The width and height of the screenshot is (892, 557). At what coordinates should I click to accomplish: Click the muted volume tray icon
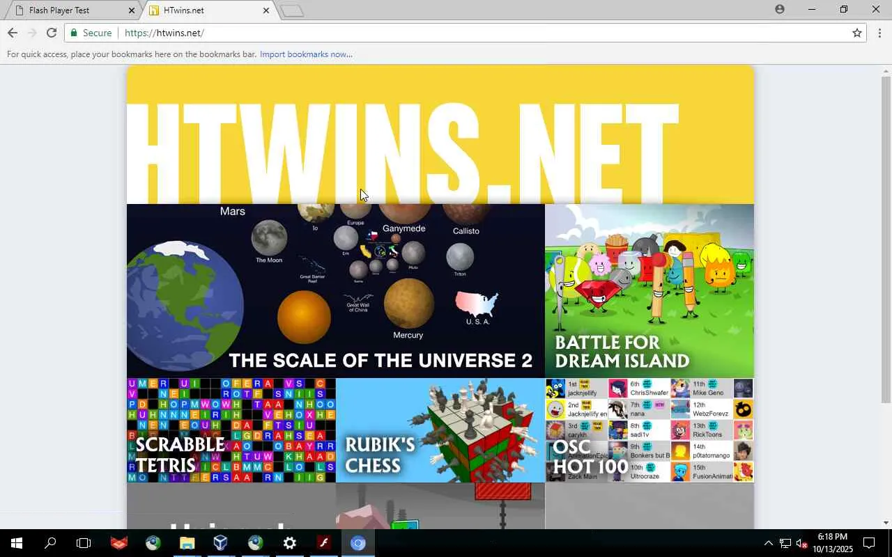coord(801,543)
